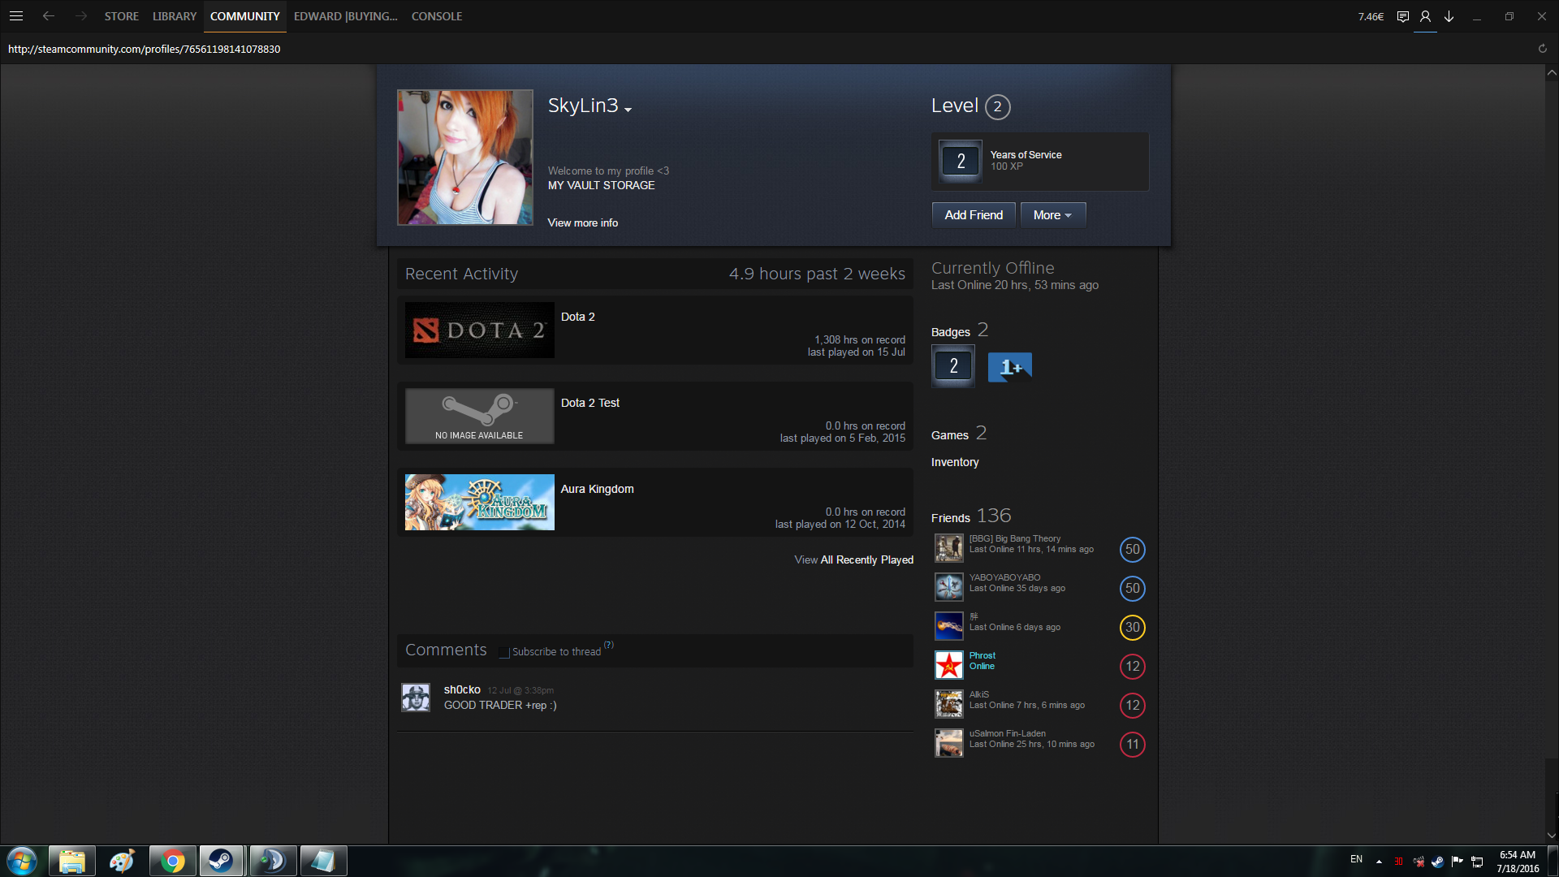Open the STORE tab
The image size is (1559, 877).
pyautogui.click(x=121, y=16)
